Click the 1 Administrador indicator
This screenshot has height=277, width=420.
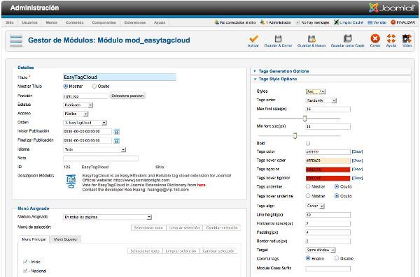click(x=276, y=22)
